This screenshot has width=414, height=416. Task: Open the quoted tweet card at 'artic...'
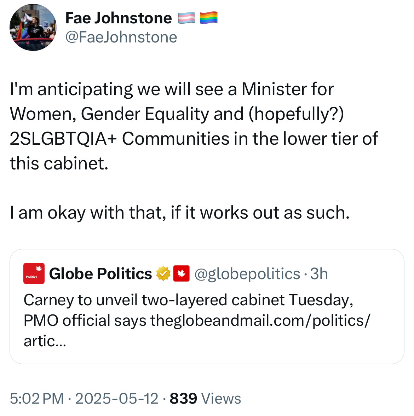point(45,341)
